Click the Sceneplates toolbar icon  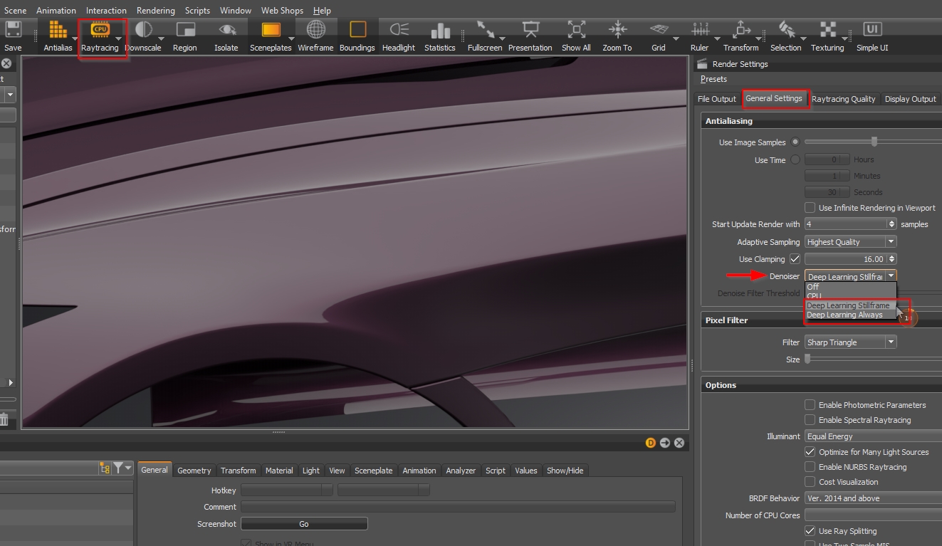coord(271,31)
